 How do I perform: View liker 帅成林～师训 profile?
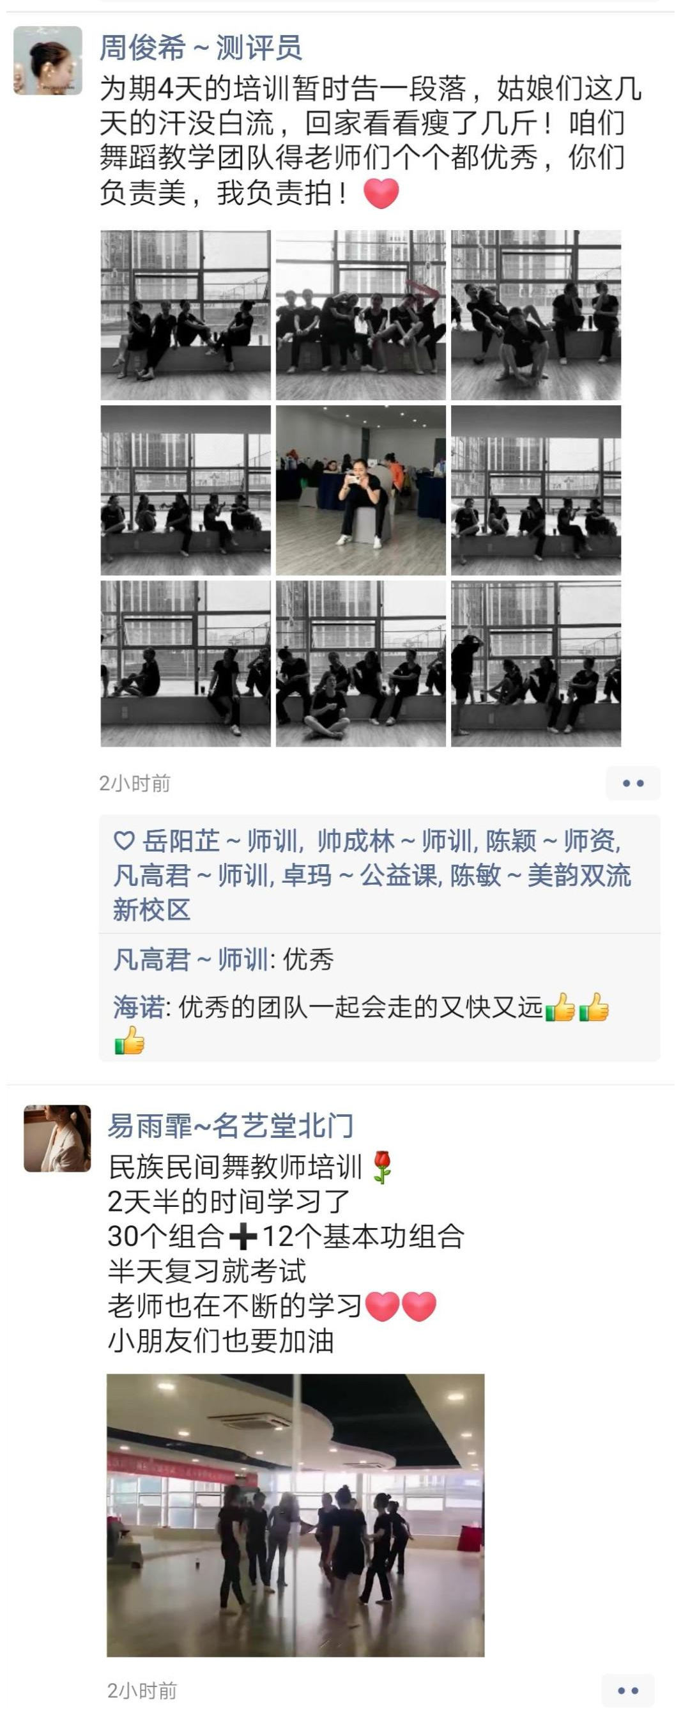tap(395, 841)
